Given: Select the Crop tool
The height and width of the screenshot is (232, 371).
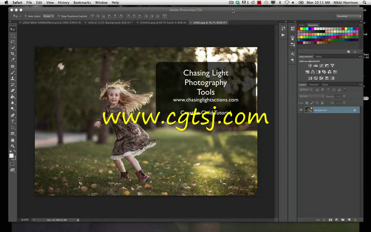Looking at the screenshot, I should tap(13, 54).
